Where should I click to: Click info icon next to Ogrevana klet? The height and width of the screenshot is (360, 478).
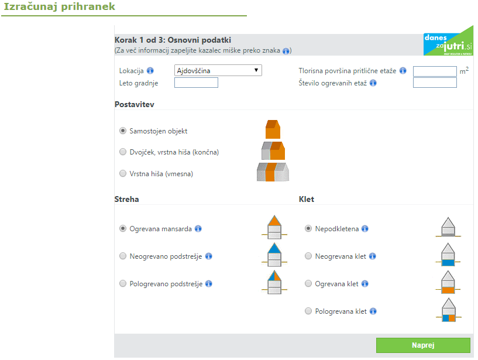tap(365, 284)
